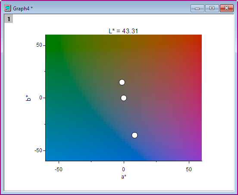
Task: Click the y-axis tick label -50
Action: coord(38,150)
